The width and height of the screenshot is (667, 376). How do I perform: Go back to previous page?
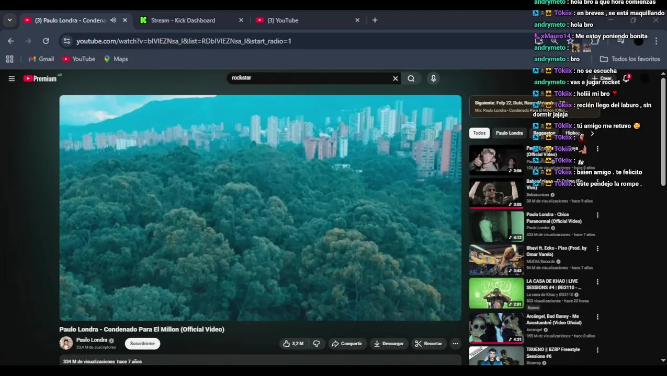11,41
